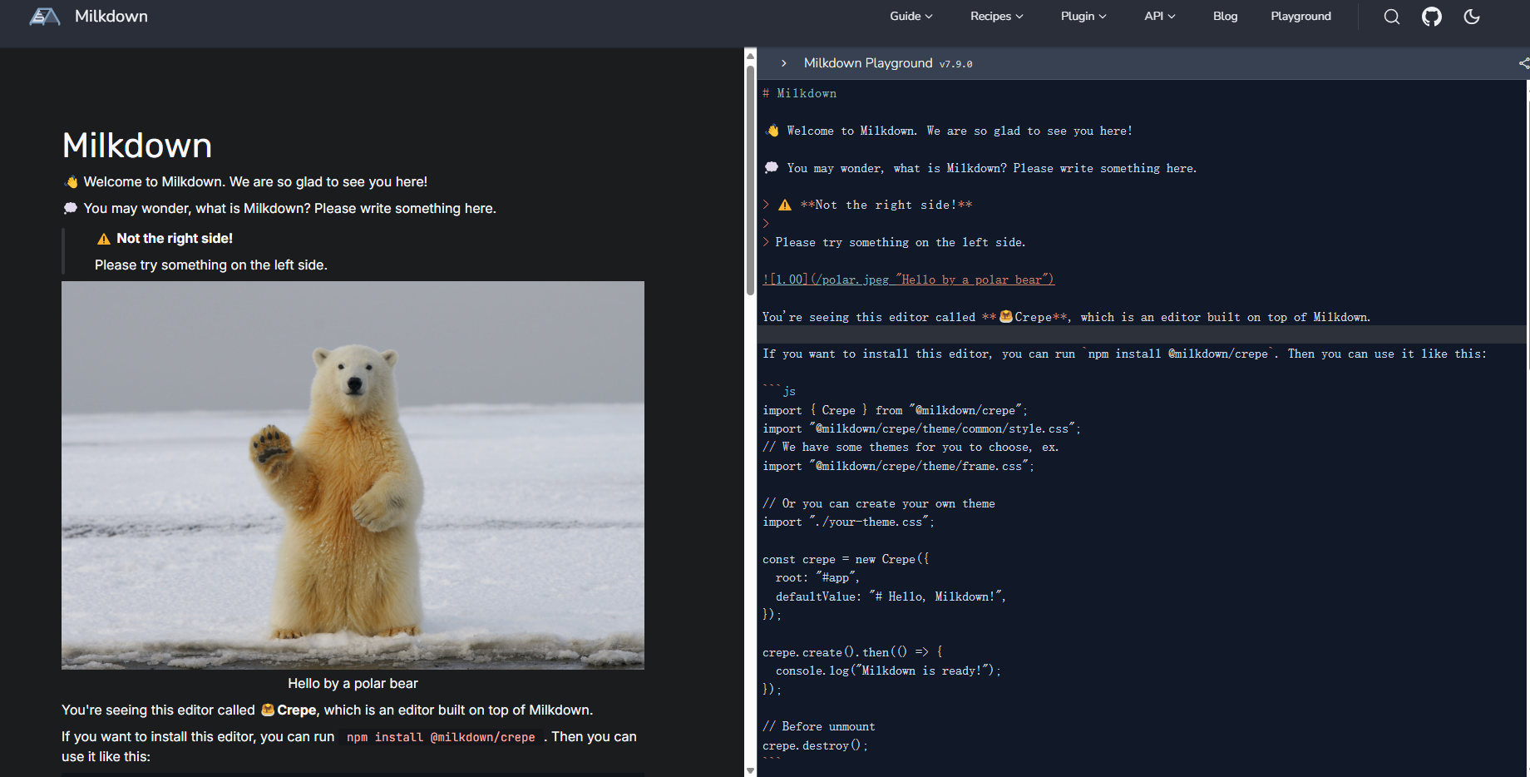Image resolution: width=1530 pixels, height=777 pixels.
Task: Click the warning icon in blockquote
Action: coord(104,239)
